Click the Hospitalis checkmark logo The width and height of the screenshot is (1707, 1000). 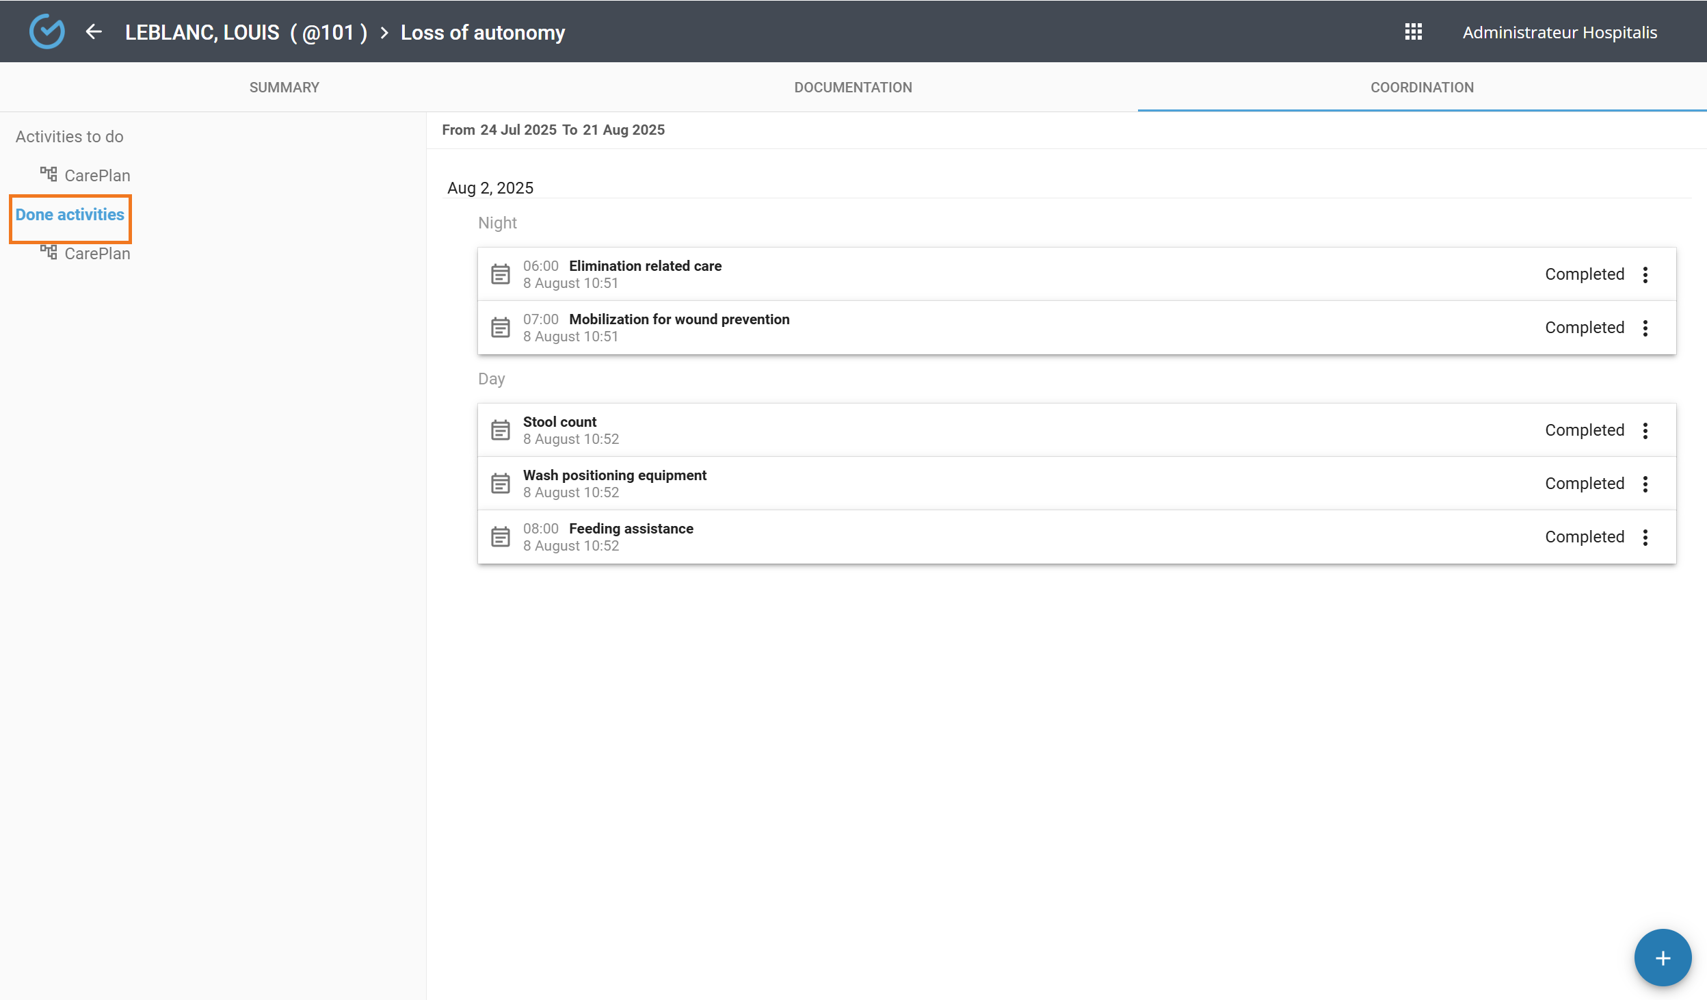coord(47,32)
